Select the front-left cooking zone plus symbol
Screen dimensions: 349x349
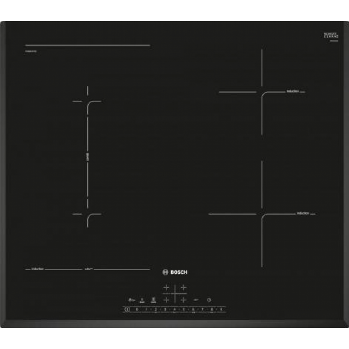166,300
